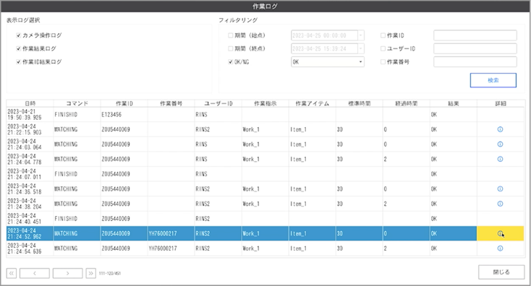531x286 pixels.
Task: Enable 期間（終点） filter checkbox
Action: point(231,48)
